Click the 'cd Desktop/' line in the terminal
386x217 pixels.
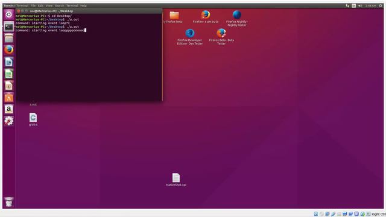(x=43, y=16)
